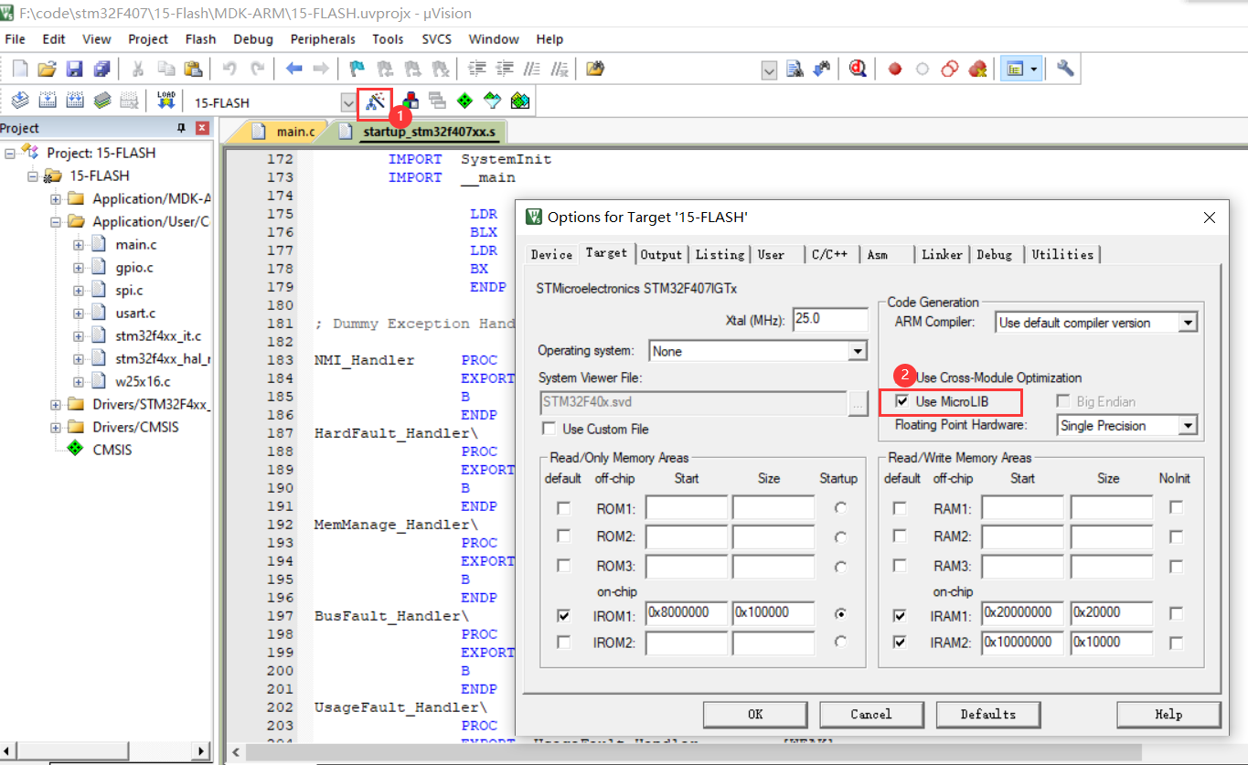Insert a bookmark with flag icon

coord(357,69)
